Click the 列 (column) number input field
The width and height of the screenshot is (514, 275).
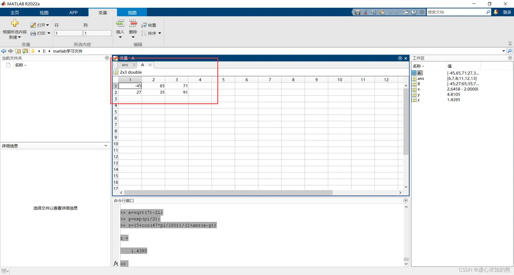click(x=97, y=33)
